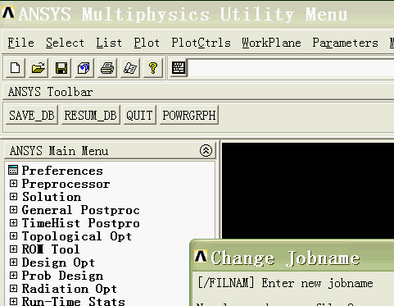Click the Help question mark icon
The width and height of the screenshot is (394, 306).
coord(153,68)
